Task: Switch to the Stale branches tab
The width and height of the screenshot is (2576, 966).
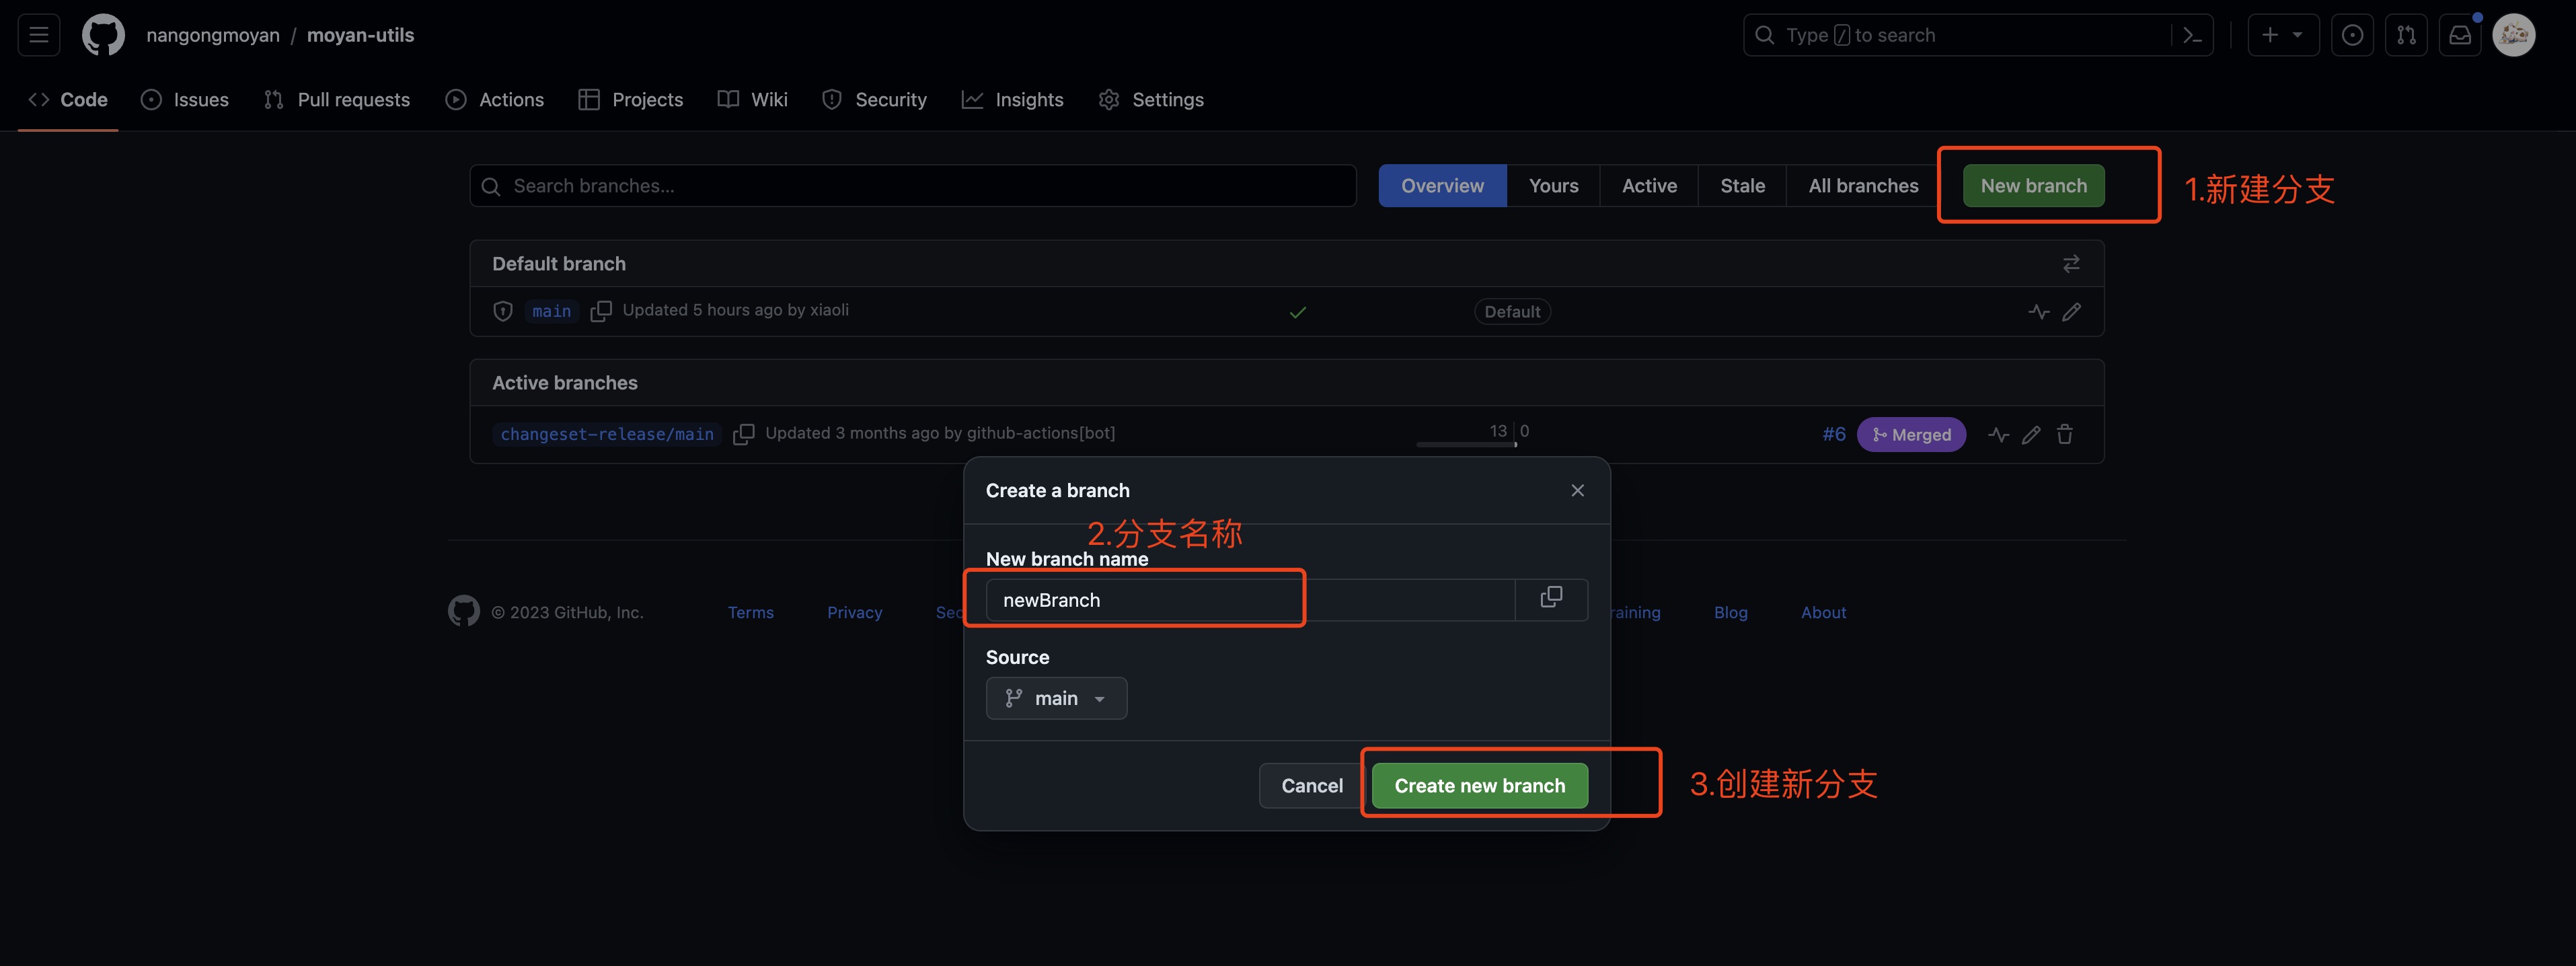Action: (1742, 186)
